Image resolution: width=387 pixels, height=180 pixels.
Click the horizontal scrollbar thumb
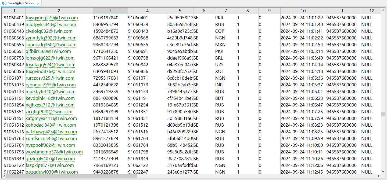point(71,176)
